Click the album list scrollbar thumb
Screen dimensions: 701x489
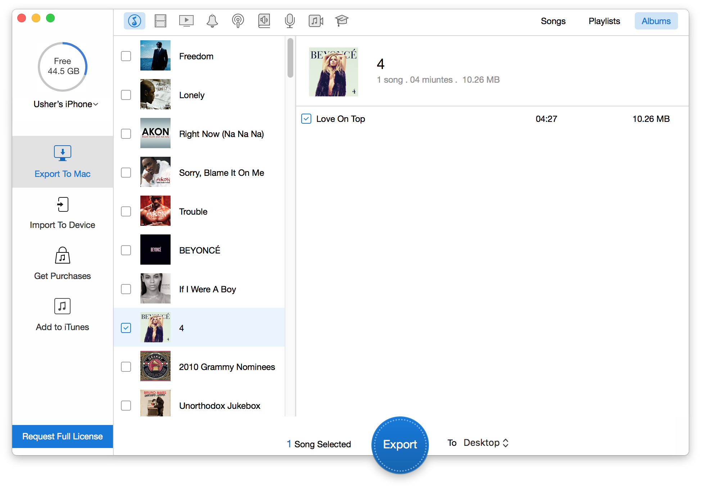[290, 58]
